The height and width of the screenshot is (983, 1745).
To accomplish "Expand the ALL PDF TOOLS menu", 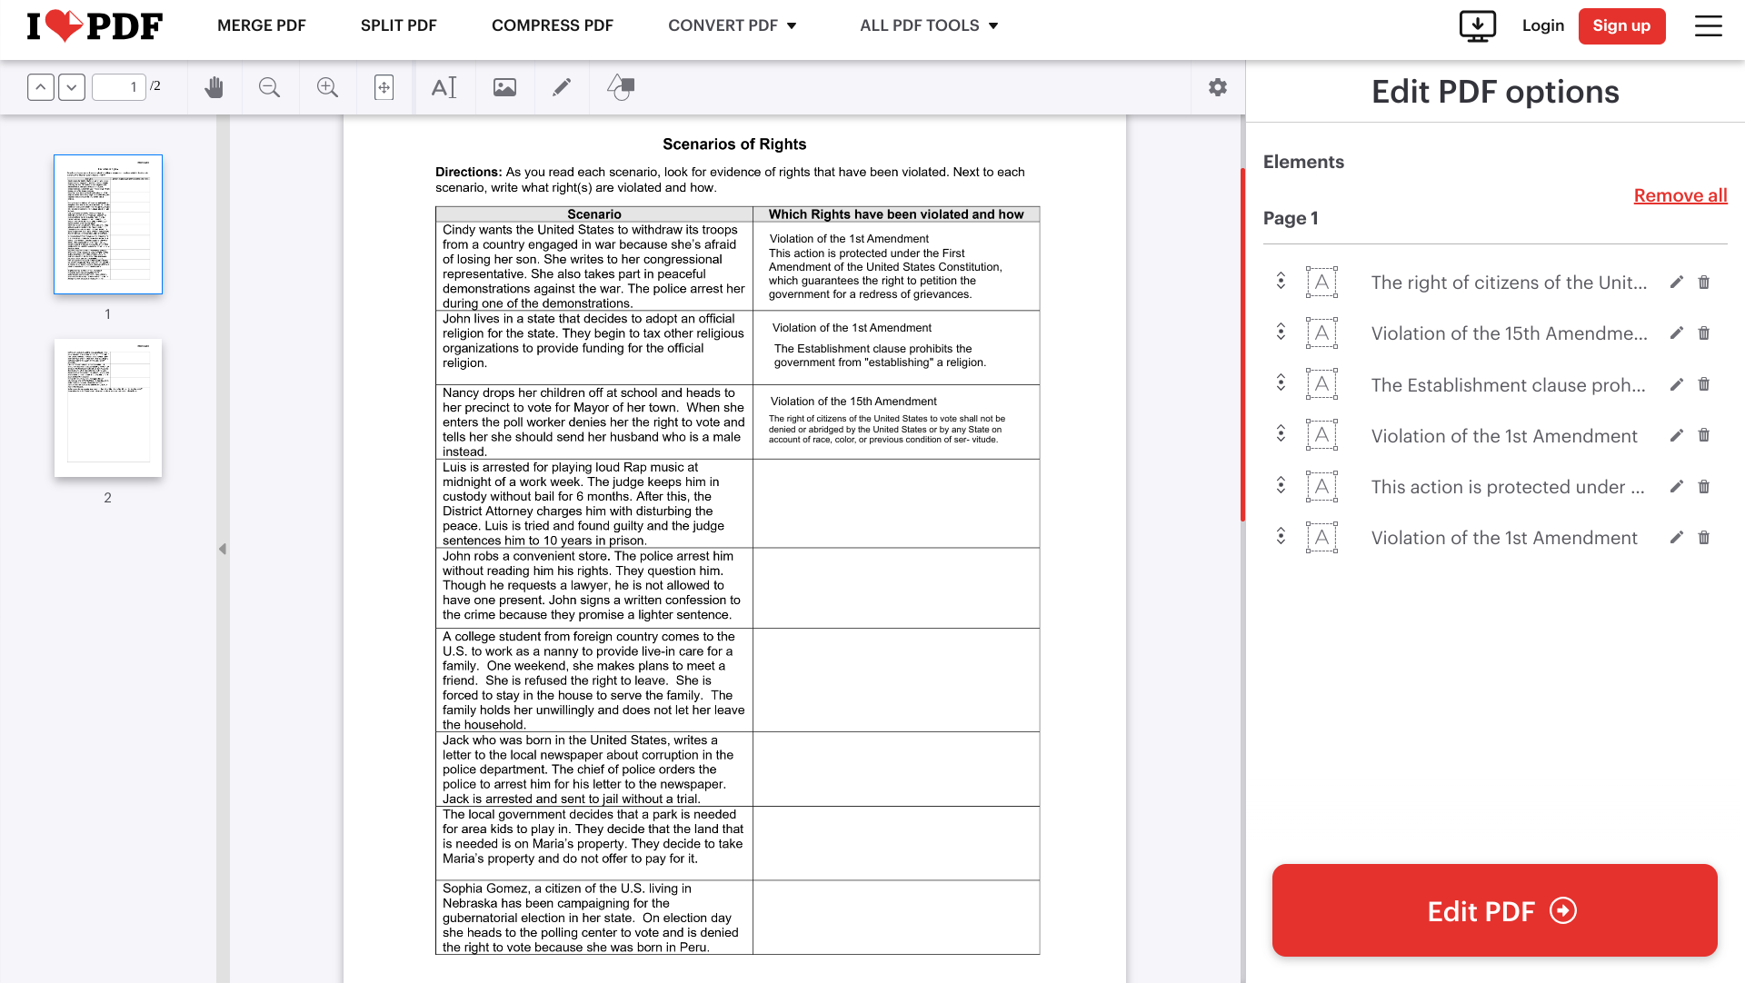I will click(928, 25).
